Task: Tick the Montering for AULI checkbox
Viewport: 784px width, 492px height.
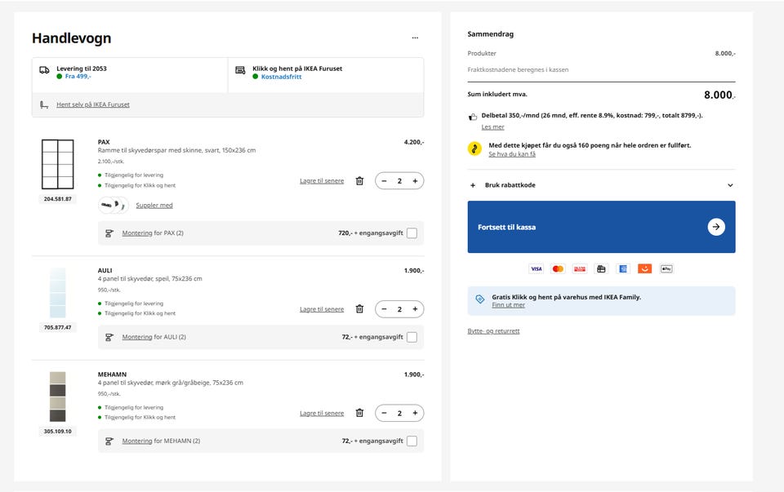Action: [412, 337]
